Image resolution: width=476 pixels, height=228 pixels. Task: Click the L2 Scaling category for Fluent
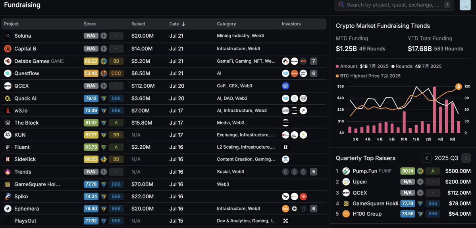[246, 147]
